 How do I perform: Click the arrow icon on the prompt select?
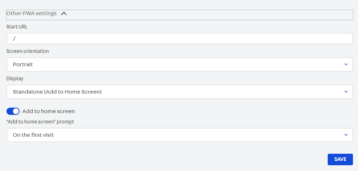pyautogui.click(x=346, y=135)
